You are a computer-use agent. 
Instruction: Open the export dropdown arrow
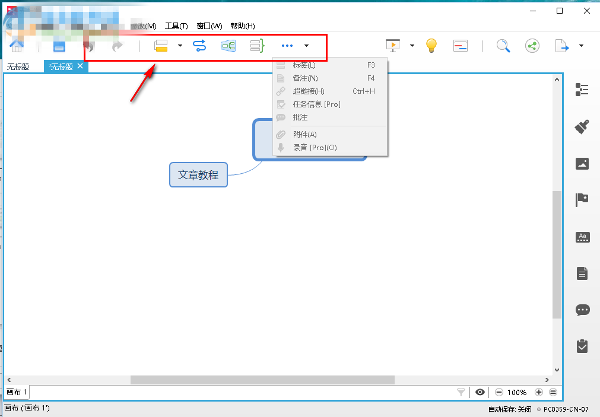(x=580, y=45)
